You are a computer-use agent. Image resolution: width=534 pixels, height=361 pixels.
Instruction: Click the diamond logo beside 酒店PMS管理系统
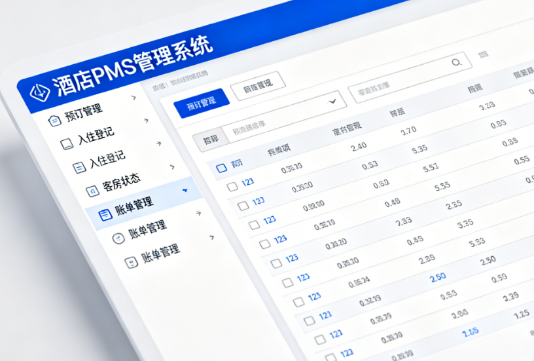point(39,92)
